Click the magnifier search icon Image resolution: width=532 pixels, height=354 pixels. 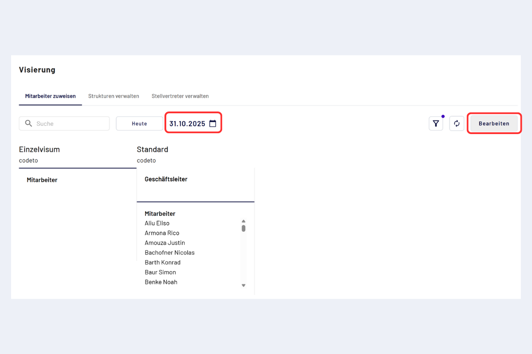29,123
